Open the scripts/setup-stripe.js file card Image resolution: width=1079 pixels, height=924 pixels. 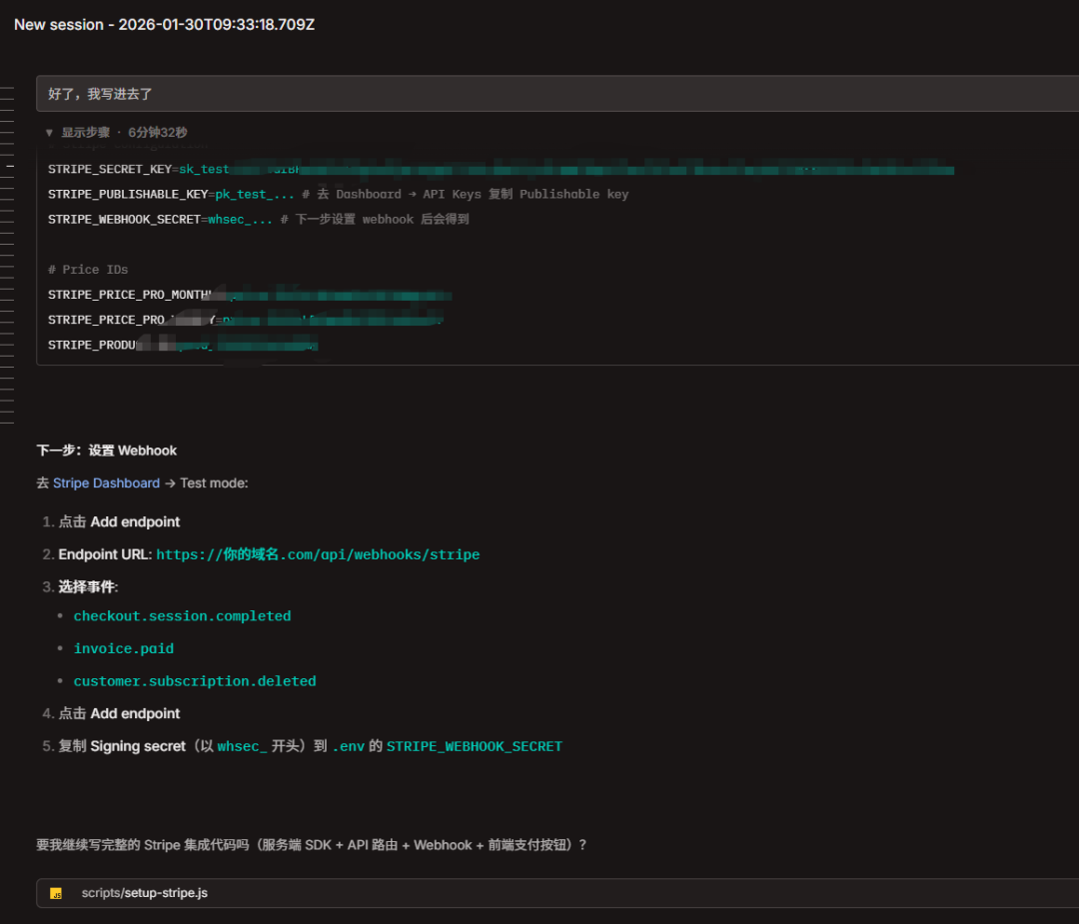(x=557, y=893)
